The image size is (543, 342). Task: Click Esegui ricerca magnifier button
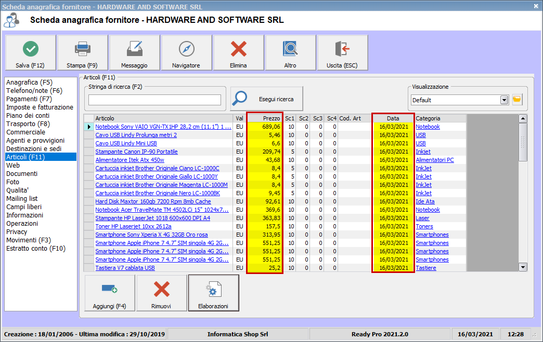(x=267, y=99)
